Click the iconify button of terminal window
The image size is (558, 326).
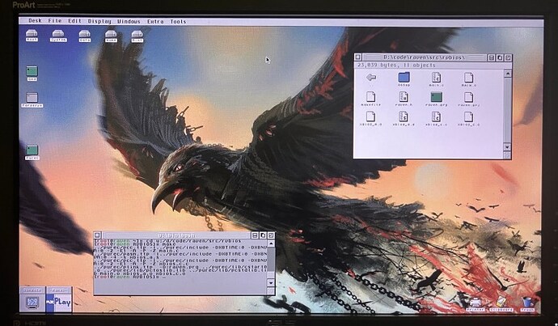255,235
